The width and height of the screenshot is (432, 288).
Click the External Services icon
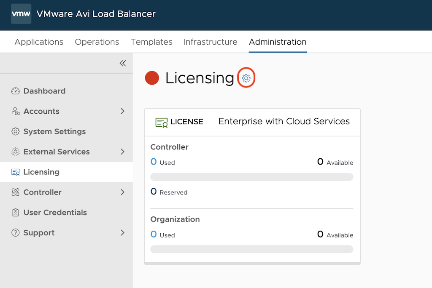point(16,152)
